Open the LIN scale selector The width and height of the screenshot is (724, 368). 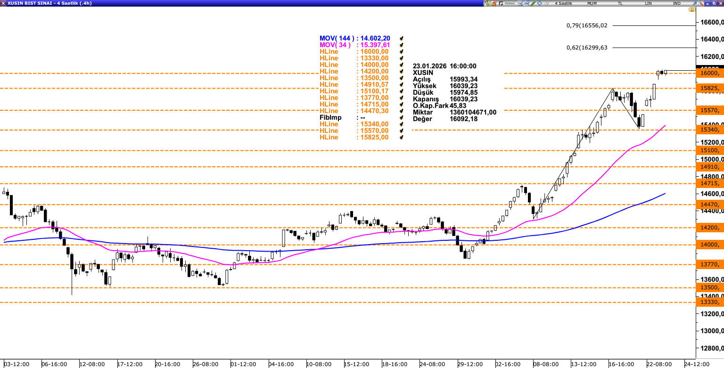click(649, 3)
